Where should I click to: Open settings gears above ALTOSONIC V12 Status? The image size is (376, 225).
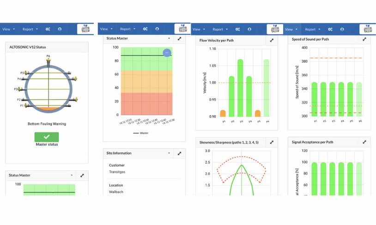pos(48,29)
